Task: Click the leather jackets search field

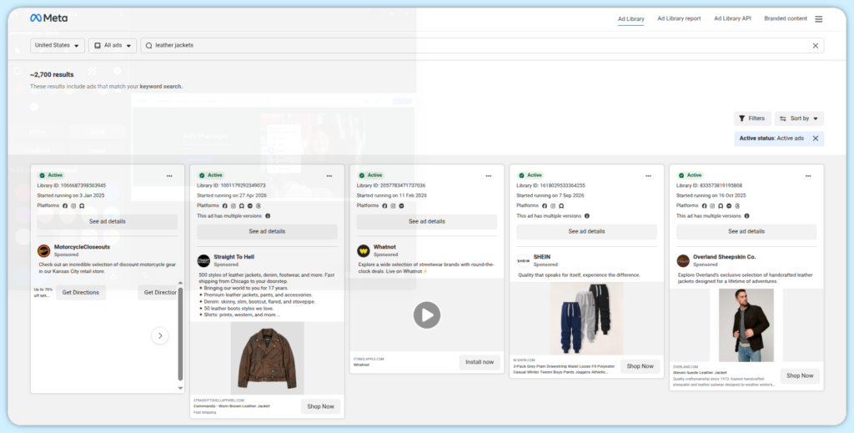Action: point(482,46)
